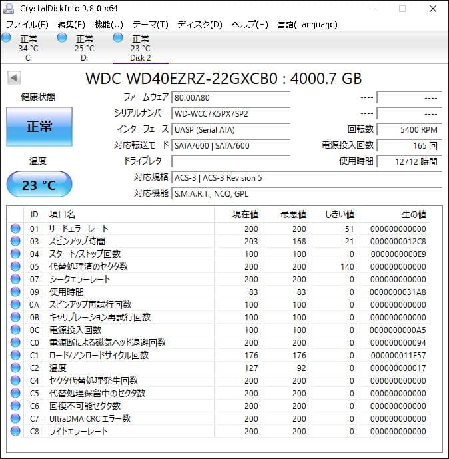Click status orb for ID 07 シークエラーレート
This screenshot has height=459, width=449.
point(15,279)
